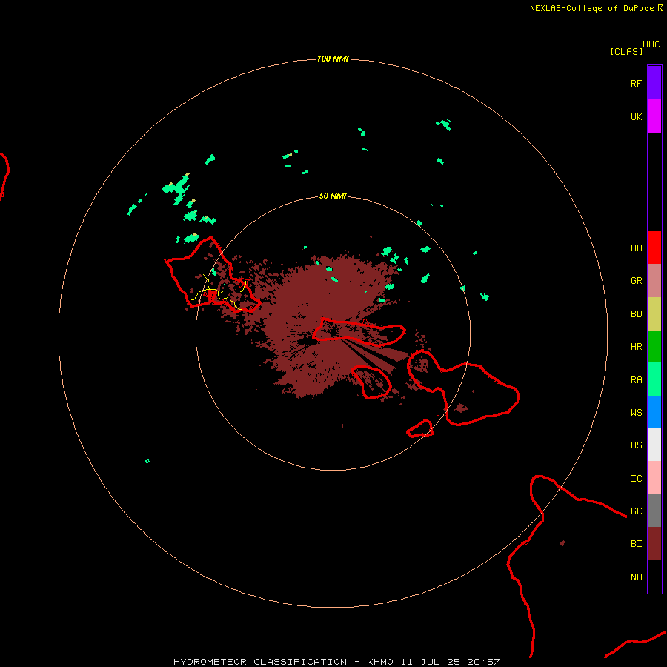The image size is (667, 667).
Task: Click the 100 NMI range ring label
Action: tap(333, 59)
